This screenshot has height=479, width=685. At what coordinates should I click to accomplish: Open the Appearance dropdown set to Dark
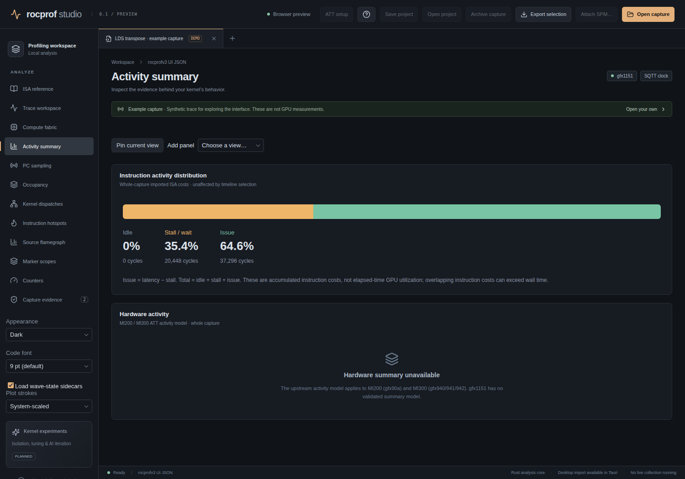49,335
